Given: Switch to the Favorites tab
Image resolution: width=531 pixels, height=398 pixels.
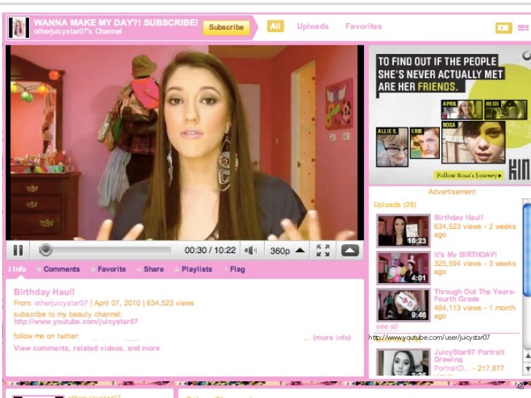Looking at the screenshot, I should pyautogui.click(x=363, y=26).
